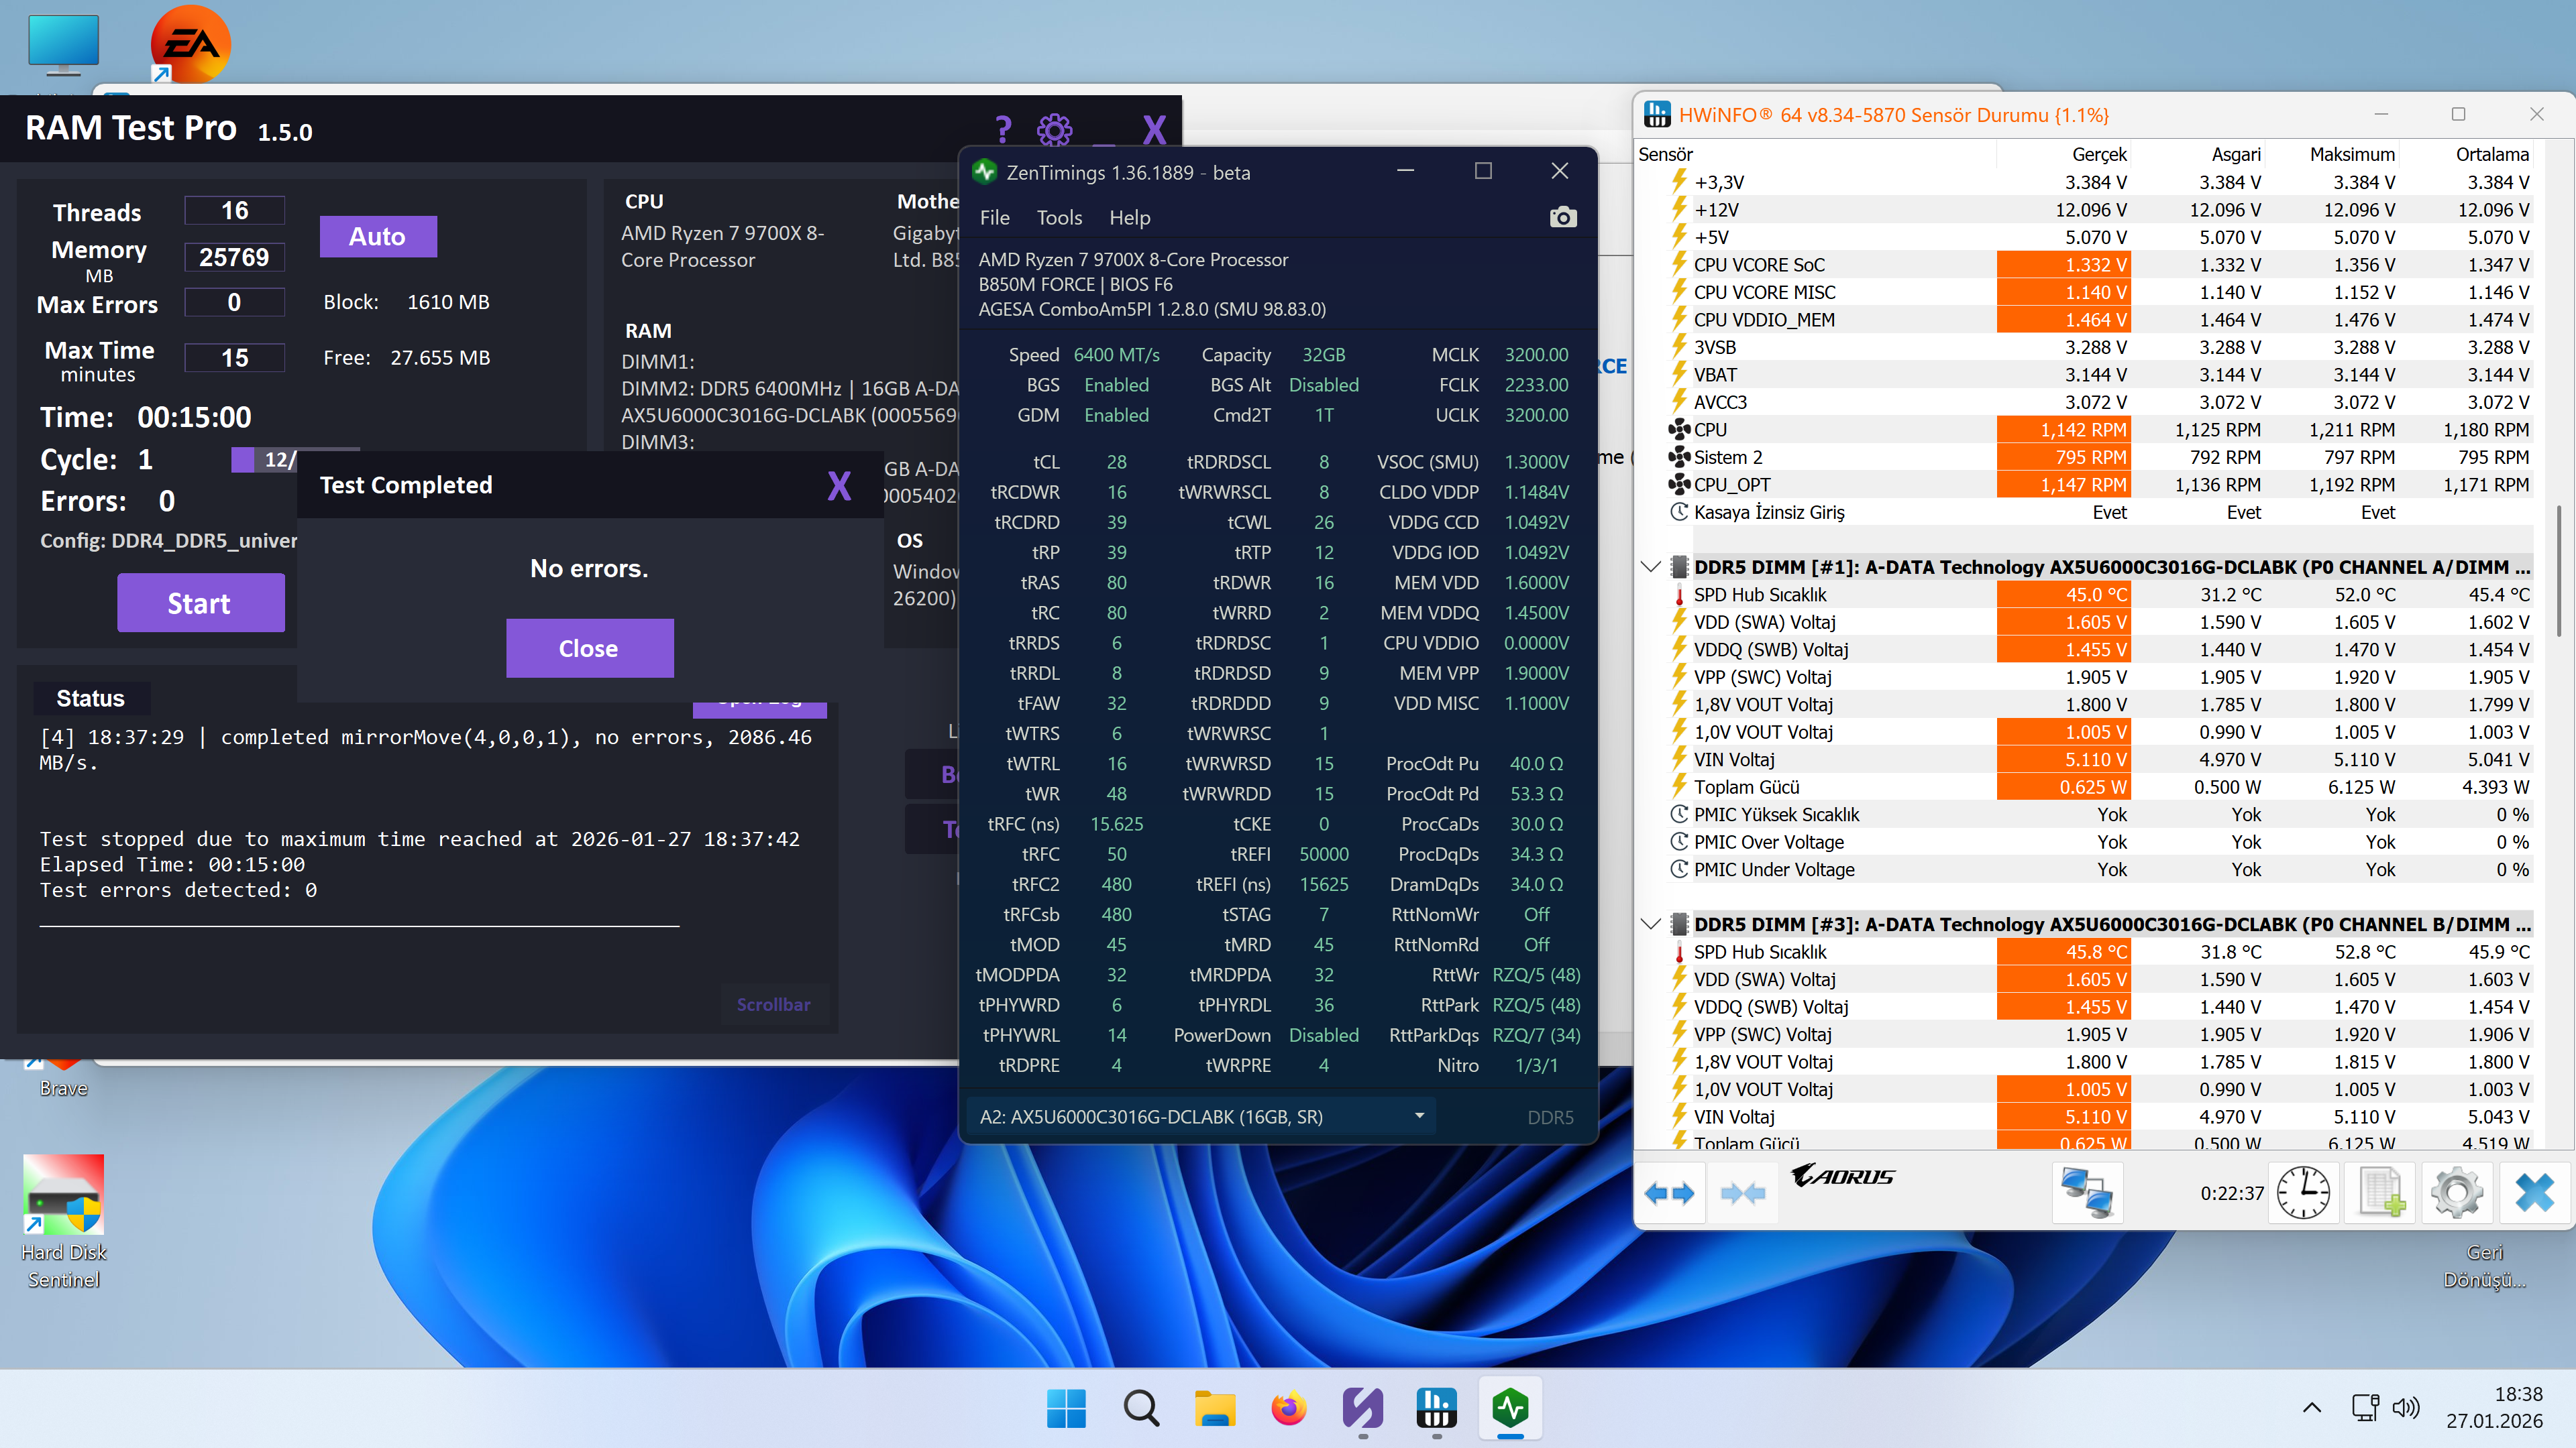This screenshot has height=1448, width=2576.
Task: Click the "0:22:37" elapsed timer in HWiNFO
Action: 2231,1192
